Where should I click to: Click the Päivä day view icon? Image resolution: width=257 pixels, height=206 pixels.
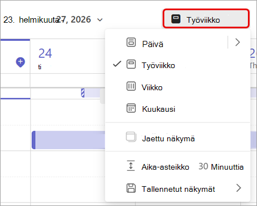click(131, 43)
